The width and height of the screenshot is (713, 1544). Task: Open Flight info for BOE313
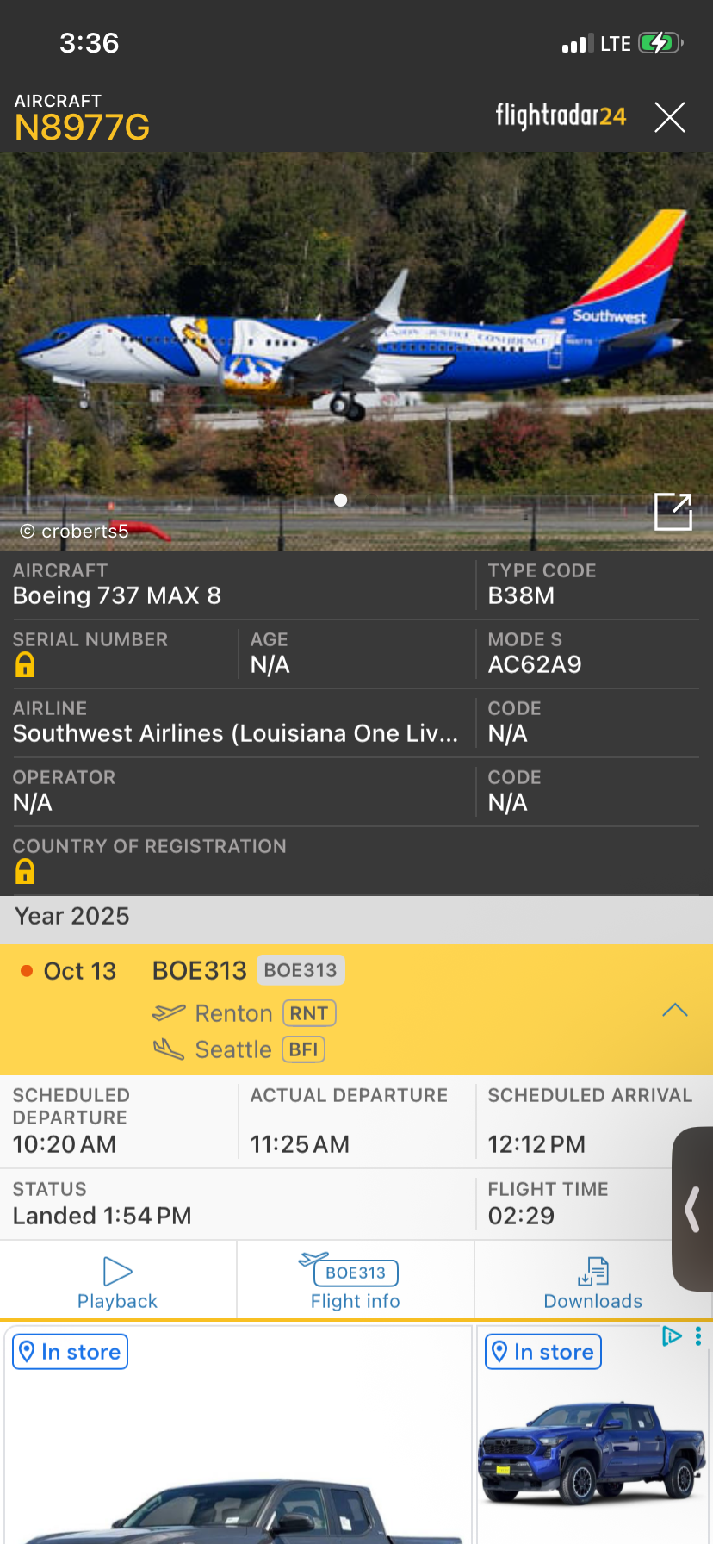pos(355,1283)
